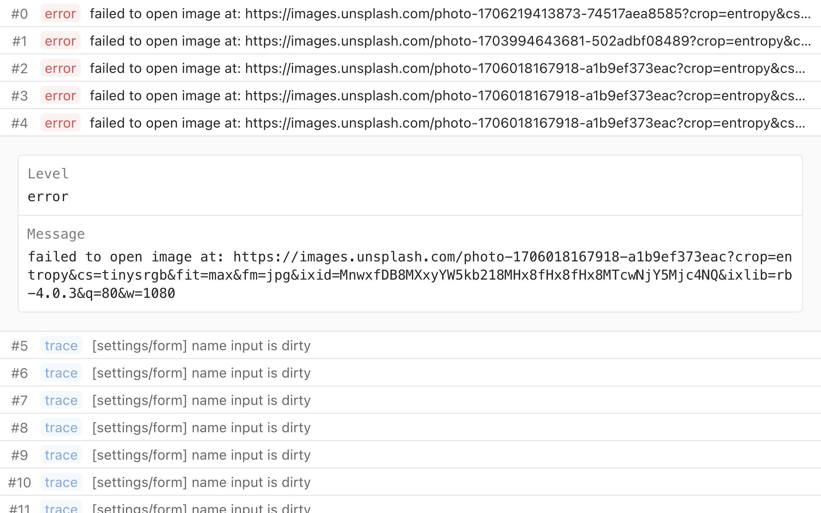821x513 pixels.
Task: Expand log entry #2 error row
Action: 447,68
